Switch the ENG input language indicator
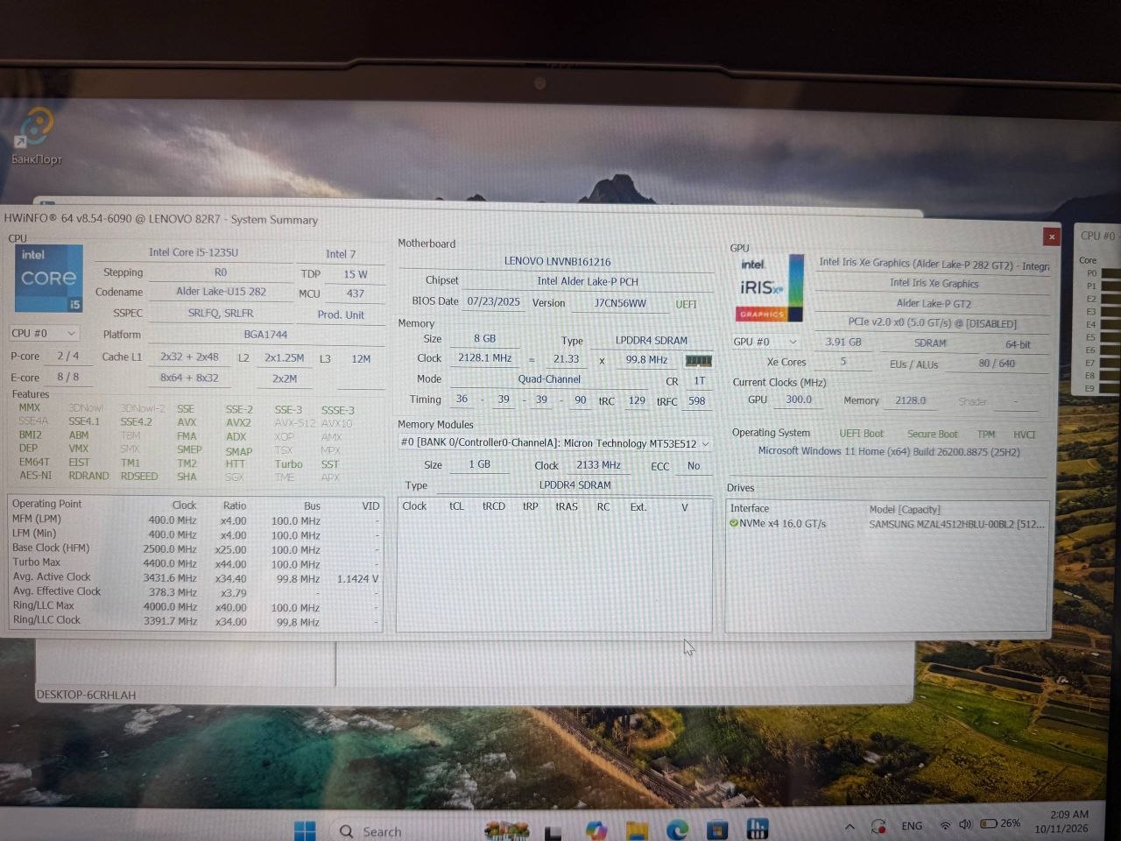The width and height of the screenshot is (1121, 841). 912,825
